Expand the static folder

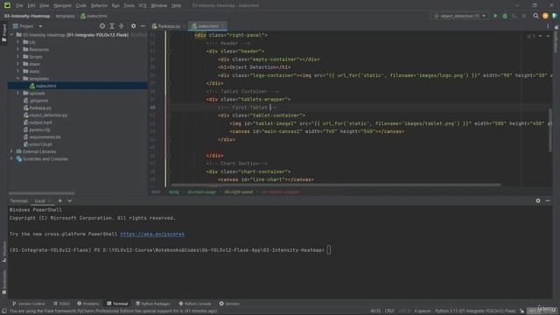pyautogui.click(x=17, y=72)
